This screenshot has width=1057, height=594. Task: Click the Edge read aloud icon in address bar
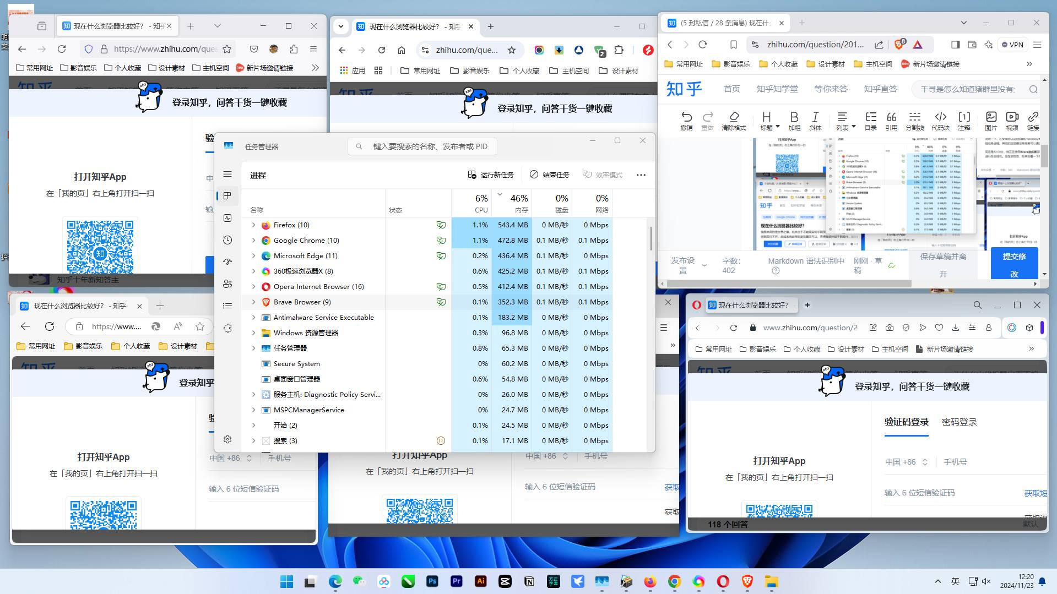[178, 326]
